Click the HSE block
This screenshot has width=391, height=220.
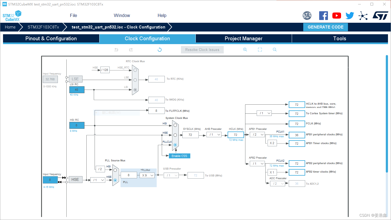point(75,179)
